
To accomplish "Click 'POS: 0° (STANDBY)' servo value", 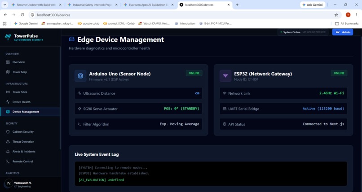I will click(181, 108).
